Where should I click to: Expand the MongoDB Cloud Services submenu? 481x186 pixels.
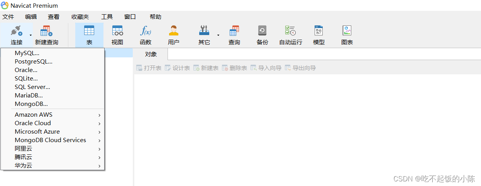coord(53,140)
